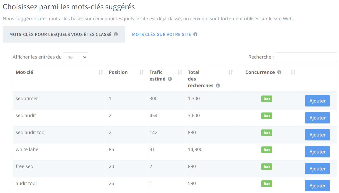Sort by Concurrence column arrows
The height and width of the screenshot is (193, 339).
pyautogui.click(x=293, y=72)
